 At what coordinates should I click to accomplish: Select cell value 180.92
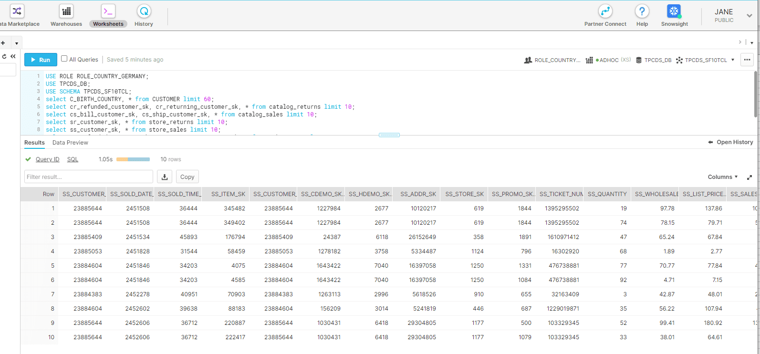[713, 323]
